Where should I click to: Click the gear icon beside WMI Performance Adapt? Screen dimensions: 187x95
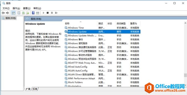(66, 78)
